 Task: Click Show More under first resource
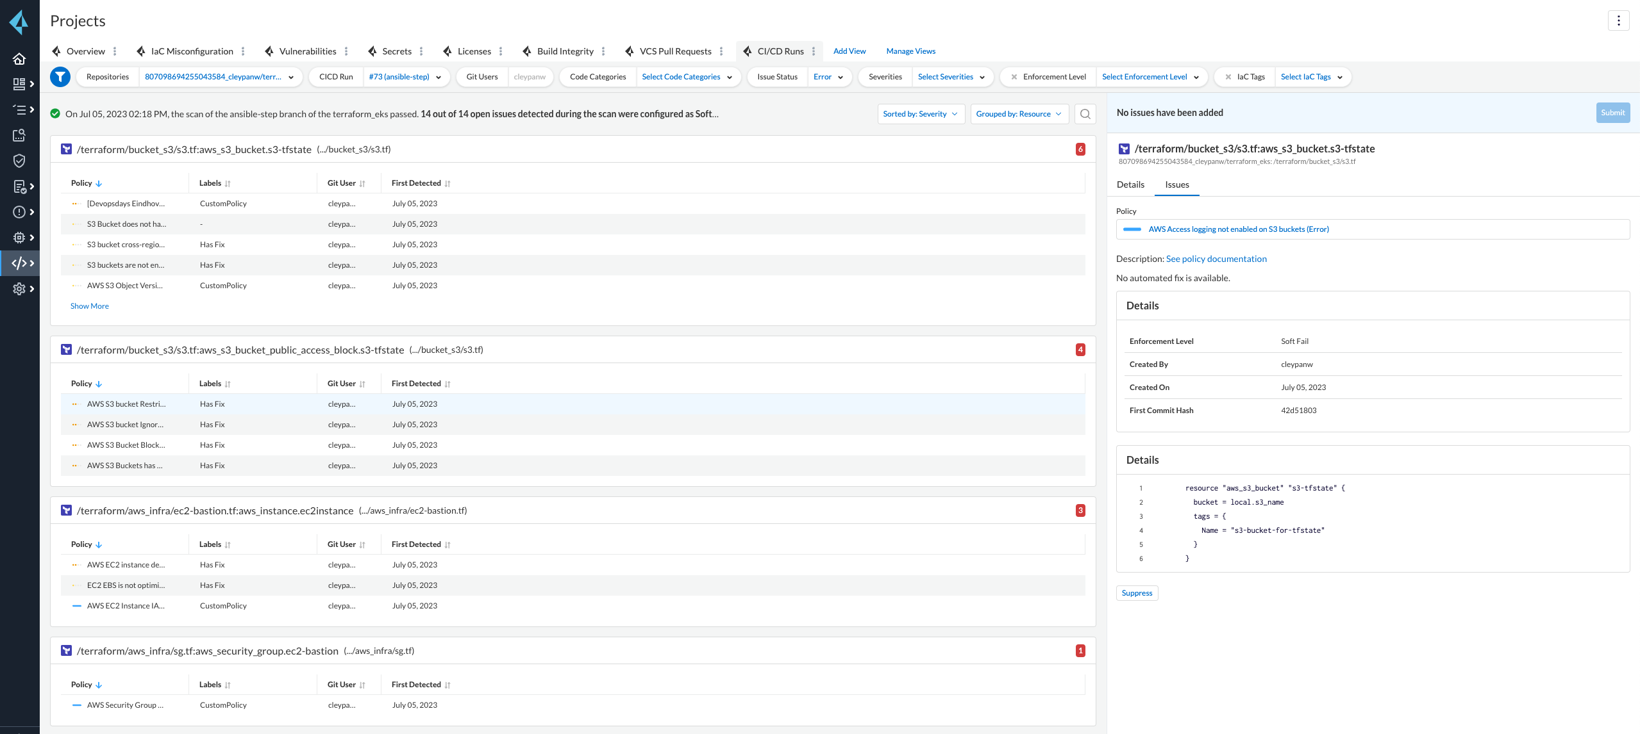90,306
